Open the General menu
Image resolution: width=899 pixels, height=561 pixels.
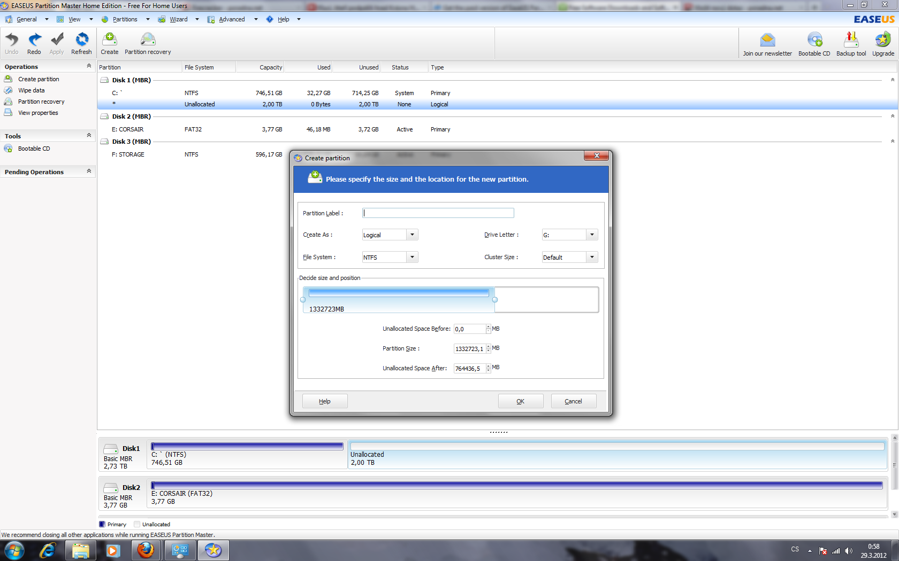coord(27,19)
